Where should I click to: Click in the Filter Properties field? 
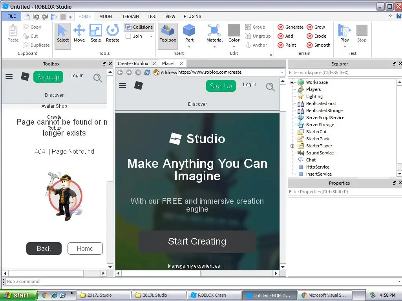[345, 192]
